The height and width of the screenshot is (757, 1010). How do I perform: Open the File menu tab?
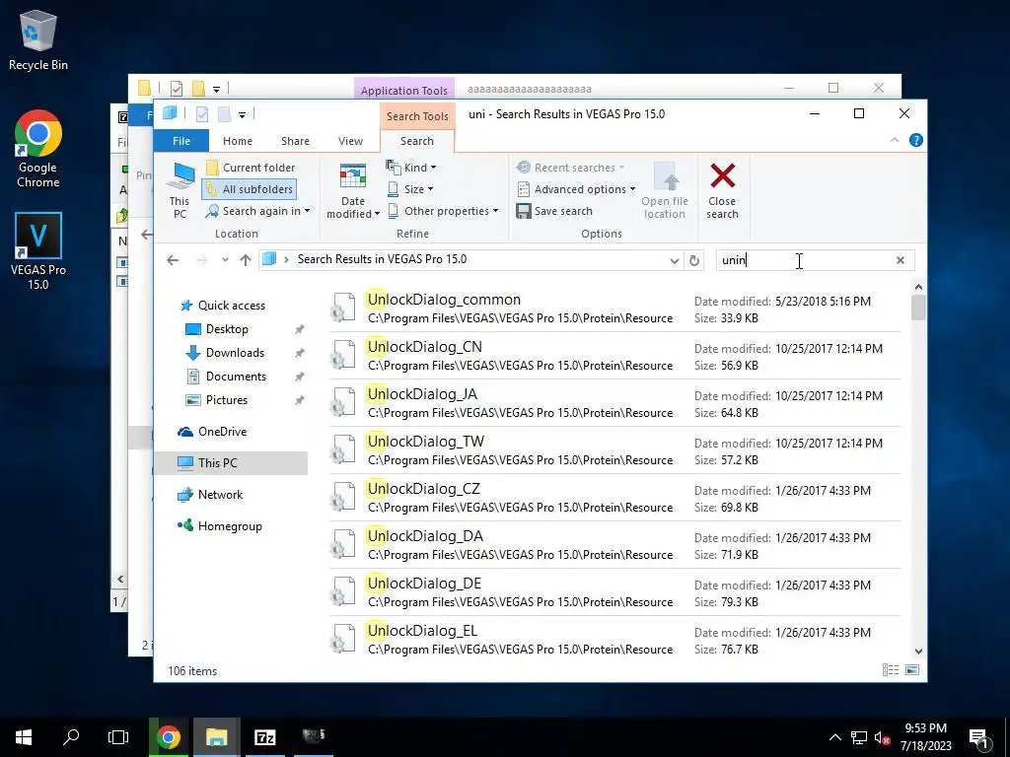tap(181, 141)
